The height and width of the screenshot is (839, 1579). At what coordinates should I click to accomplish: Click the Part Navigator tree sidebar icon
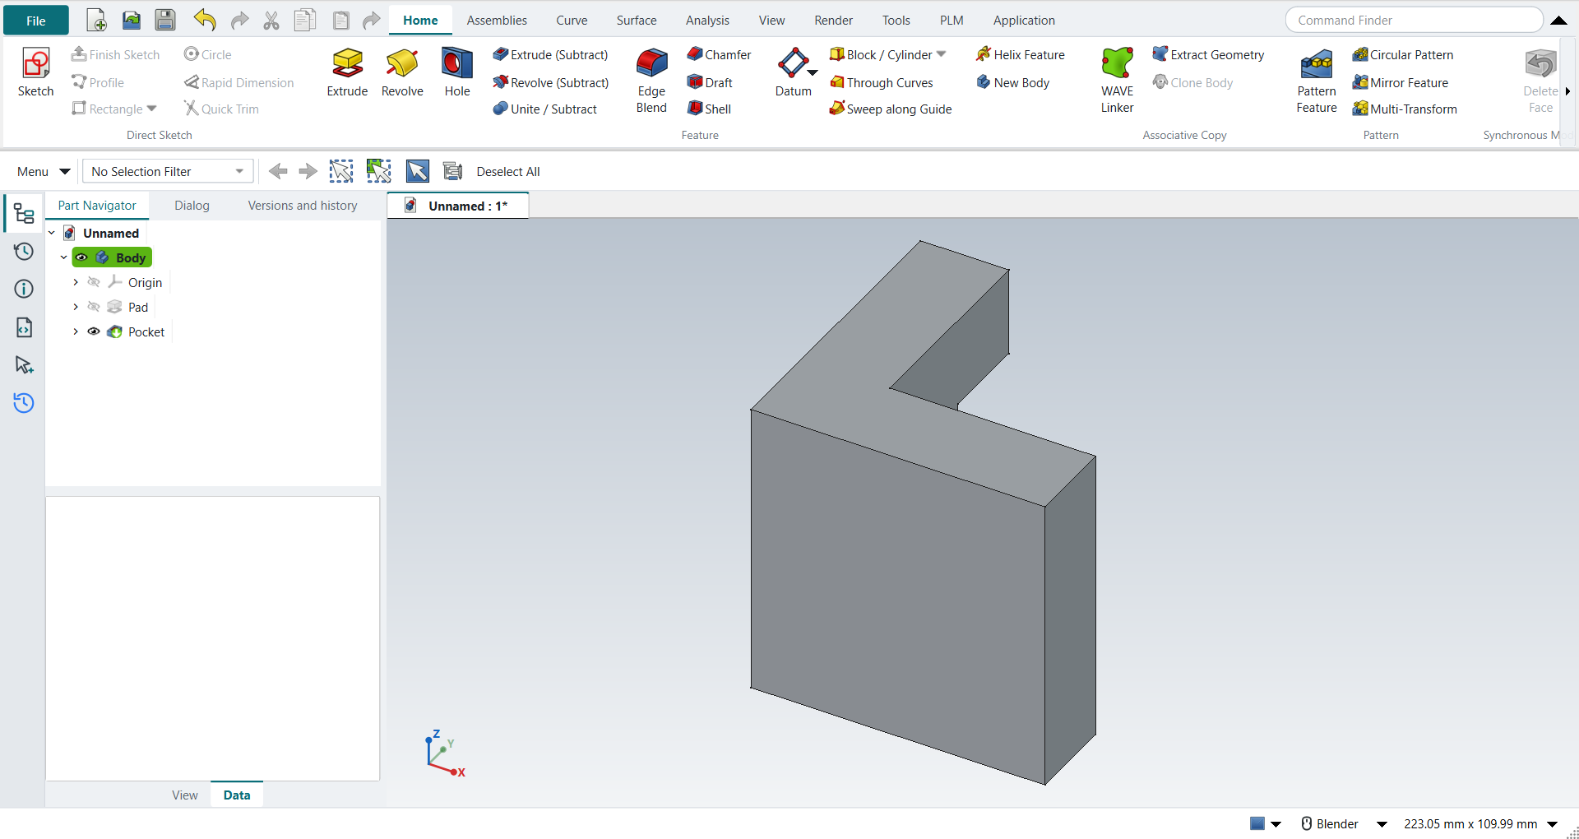(x=24, y=214)
